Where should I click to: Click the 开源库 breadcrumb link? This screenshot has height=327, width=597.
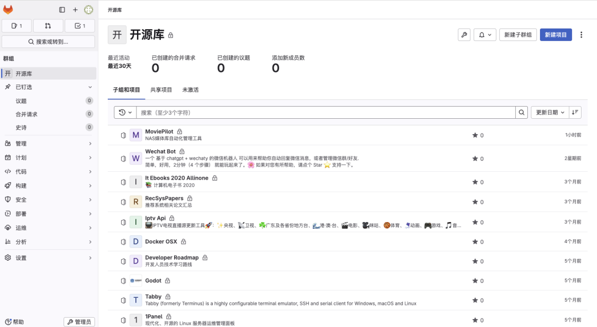(114, 10)
